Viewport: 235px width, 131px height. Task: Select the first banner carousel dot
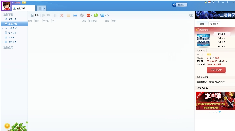coord(210,112)
